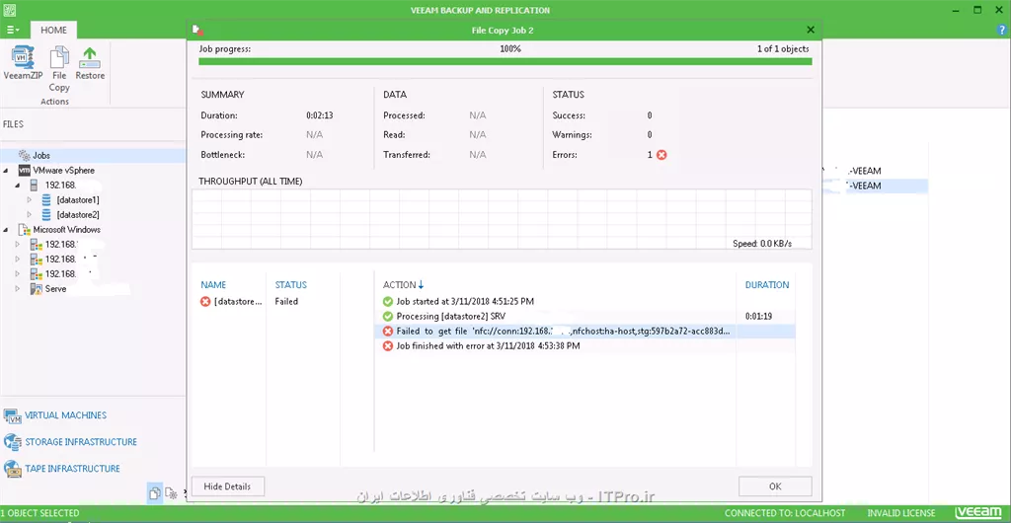Screen dimensions: 1011x523
Task: Sort by the ACTION column header
Action: coord(403,284)
